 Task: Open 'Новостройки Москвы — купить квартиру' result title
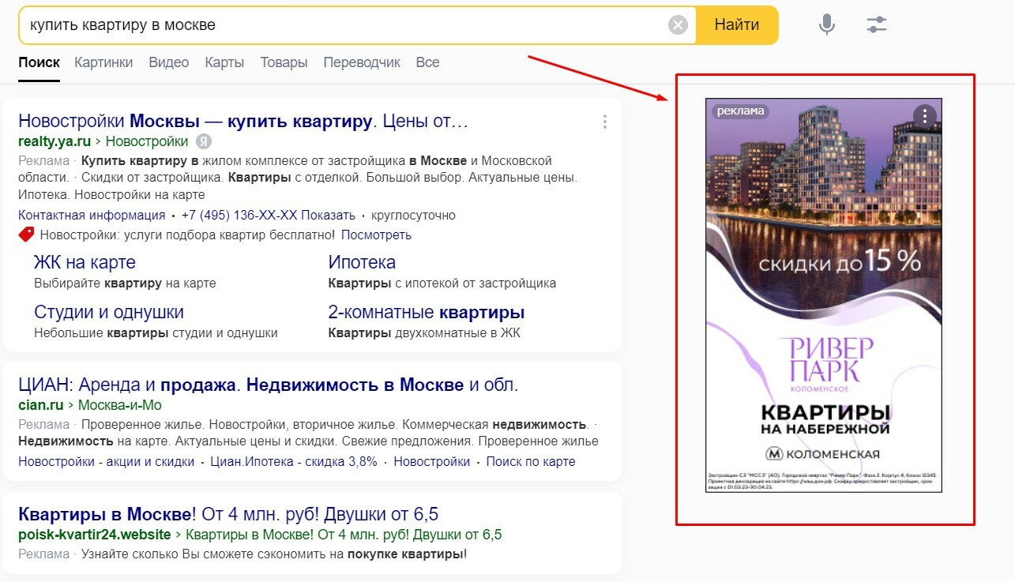243,122
